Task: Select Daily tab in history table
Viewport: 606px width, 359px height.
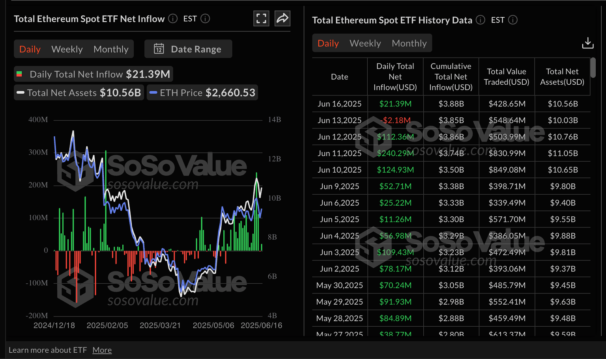Action: [x=328, y=43]
